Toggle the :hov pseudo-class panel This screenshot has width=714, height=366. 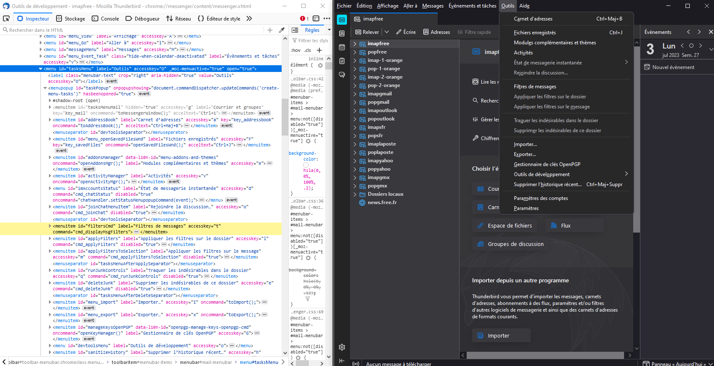click(x=296, y=50)
